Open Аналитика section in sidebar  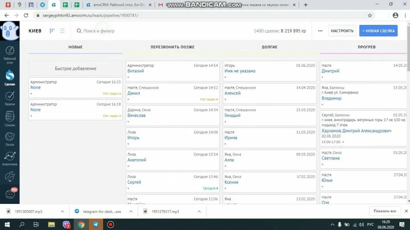click(x=10, y=159)
